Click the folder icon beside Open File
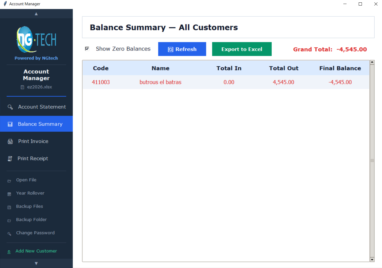The image size is (382, 268). (9, 181)
